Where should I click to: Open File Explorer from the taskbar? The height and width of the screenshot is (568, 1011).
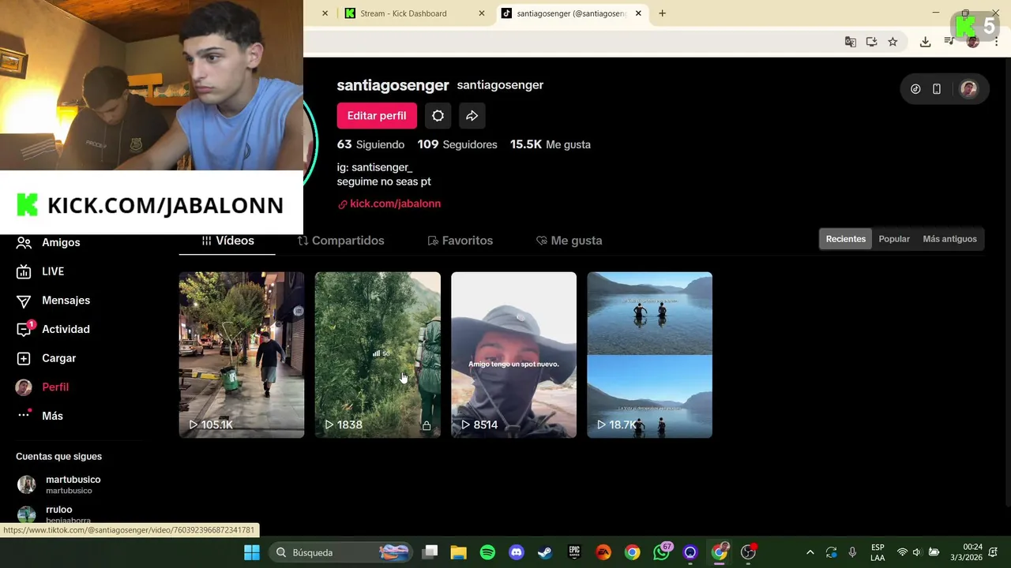pyautogui.click(x=458, y=553)
